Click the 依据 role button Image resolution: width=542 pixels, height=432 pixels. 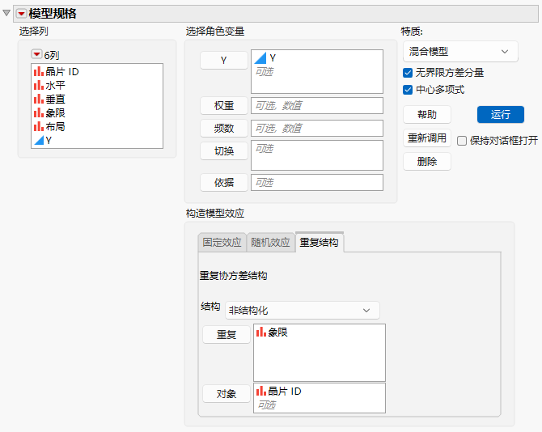tap(223, 183)
